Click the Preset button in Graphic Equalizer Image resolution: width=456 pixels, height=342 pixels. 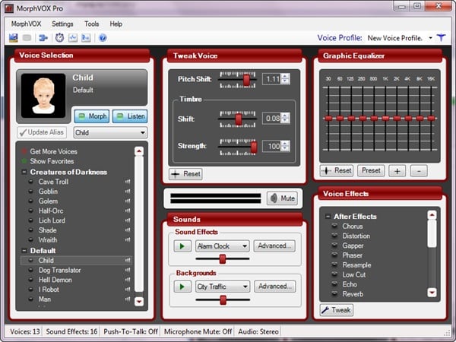pyautogui.click(x=372, y=171)
